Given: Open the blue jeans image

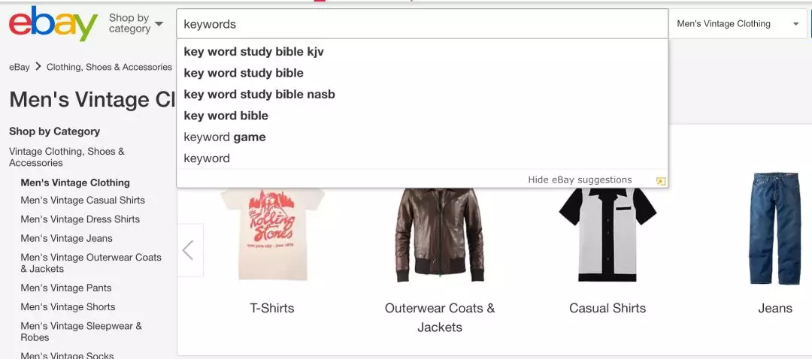Looking at the screenshot, I should [774, 229].
